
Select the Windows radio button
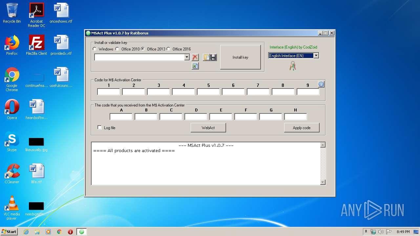click(x=95, y=49)
